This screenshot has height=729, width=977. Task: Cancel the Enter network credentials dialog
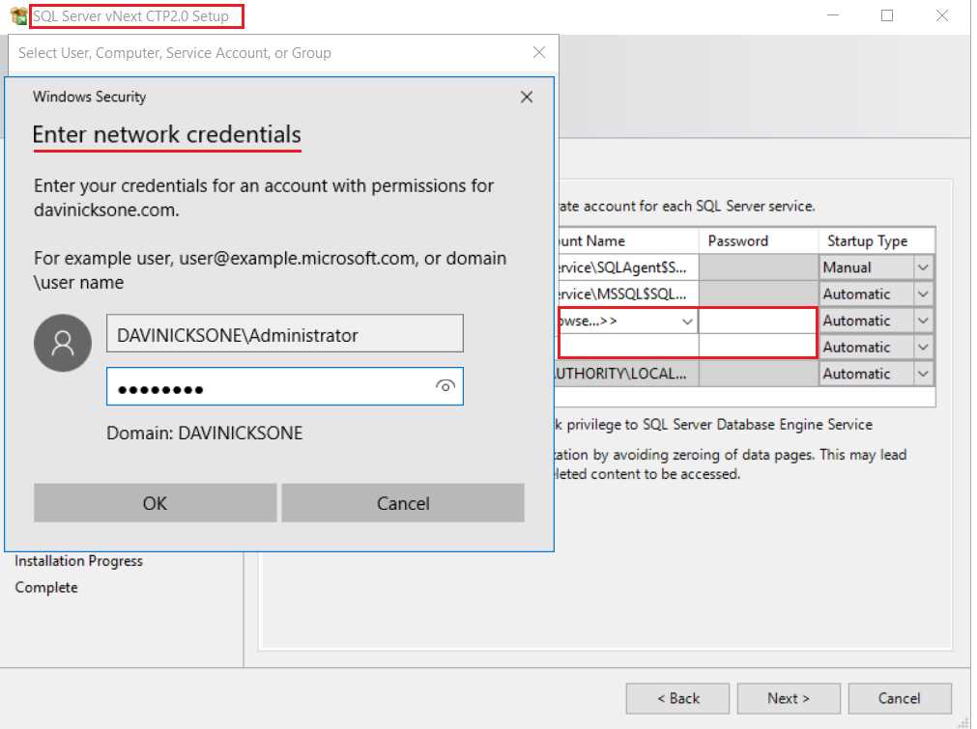tap(402, 502)
